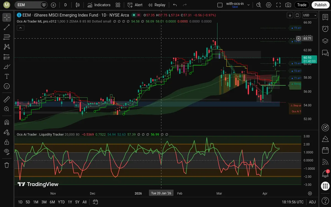Viewport: 331px width, 207px height.
Task: Toggle magnet mode for drawings
Action: tap(7, 122)
